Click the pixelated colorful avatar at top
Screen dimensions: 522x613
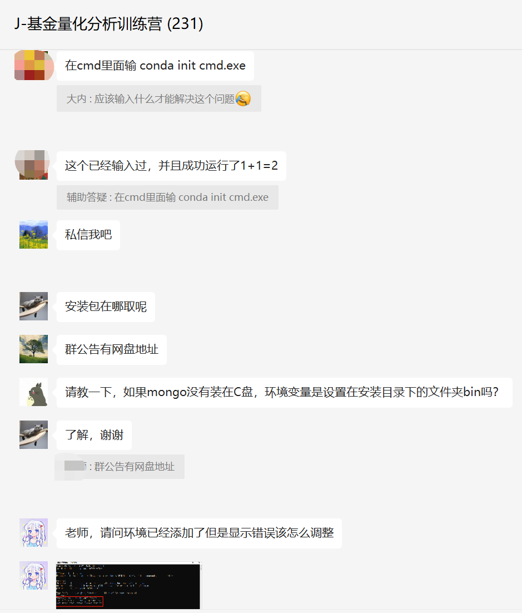tap(34, 65)
